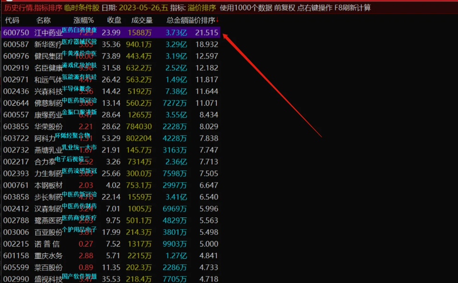
Task: Select stock code 603722
Action: pos(16,138)
